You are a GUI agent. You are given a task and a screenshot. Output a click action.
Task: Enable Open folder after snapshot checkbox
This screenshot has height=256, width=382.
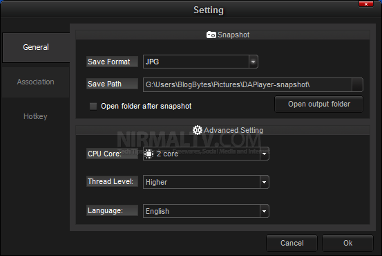click(93, 106)
